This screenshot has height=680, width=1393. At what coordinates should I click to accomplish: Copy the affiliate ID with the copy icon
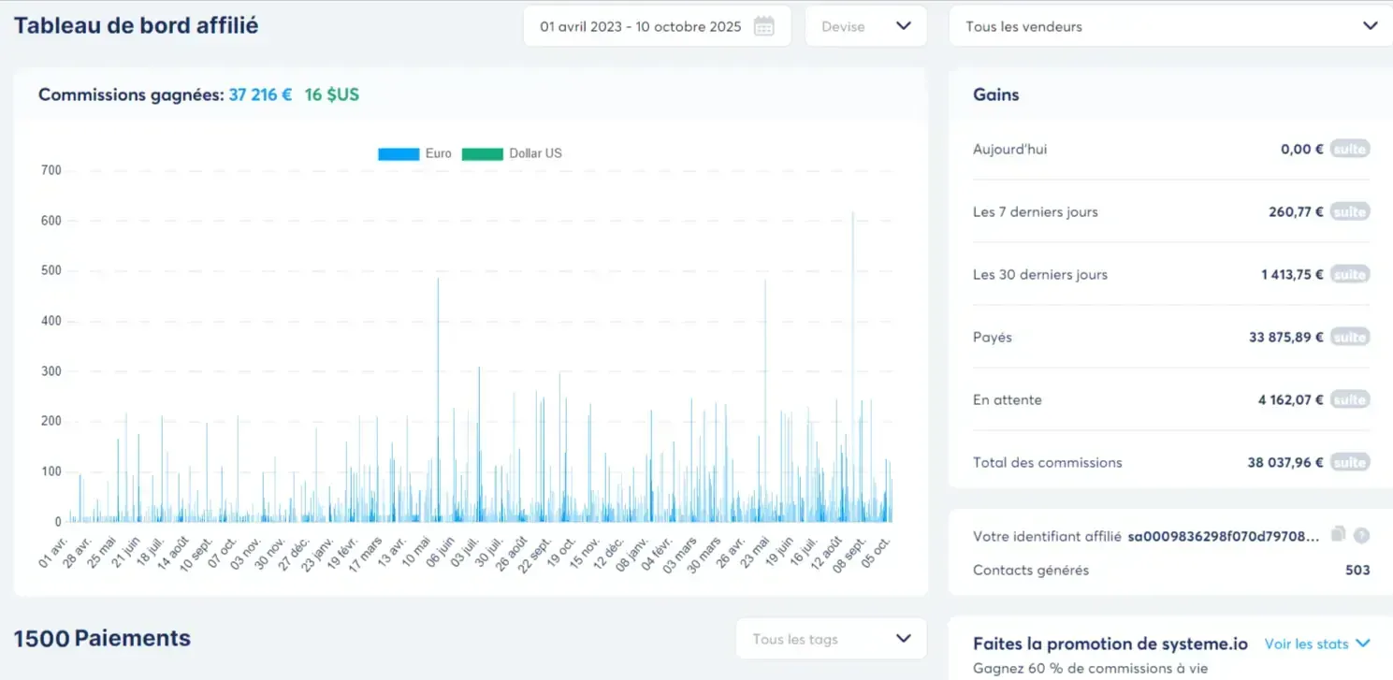(x=1339, y=534)
